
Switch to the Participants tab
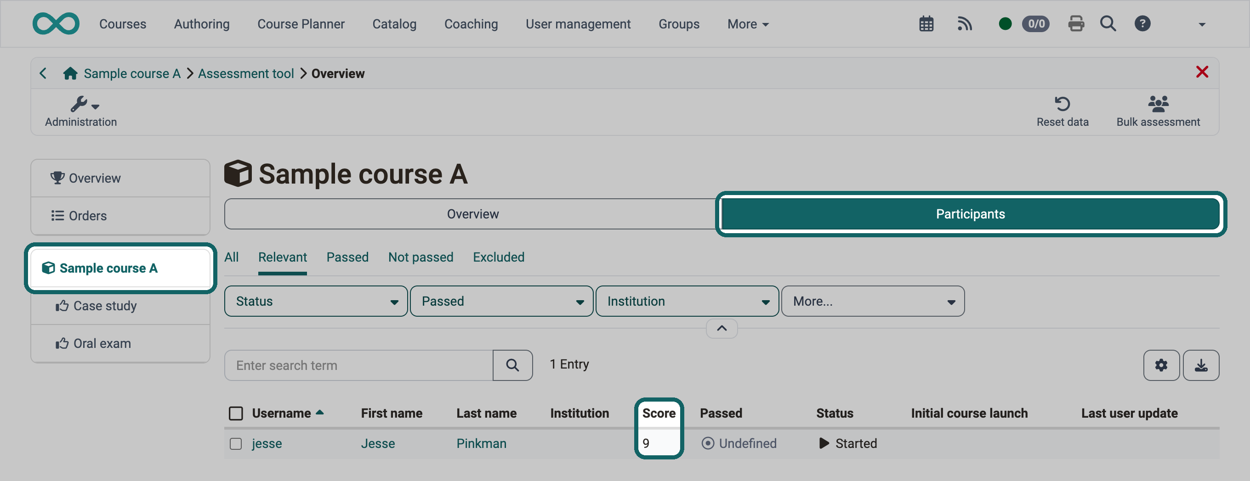(971, 213)
